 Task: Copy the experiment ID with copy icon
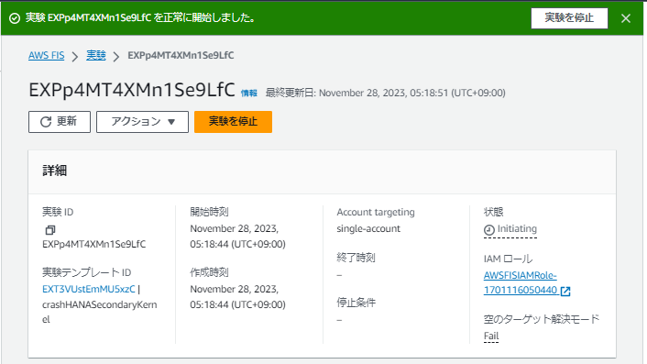point(50,230)
